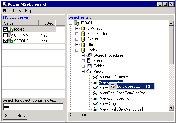This screenshot has height=123, width=176.
Task: Expand the Hlam database node
Action: coord(77,45)
